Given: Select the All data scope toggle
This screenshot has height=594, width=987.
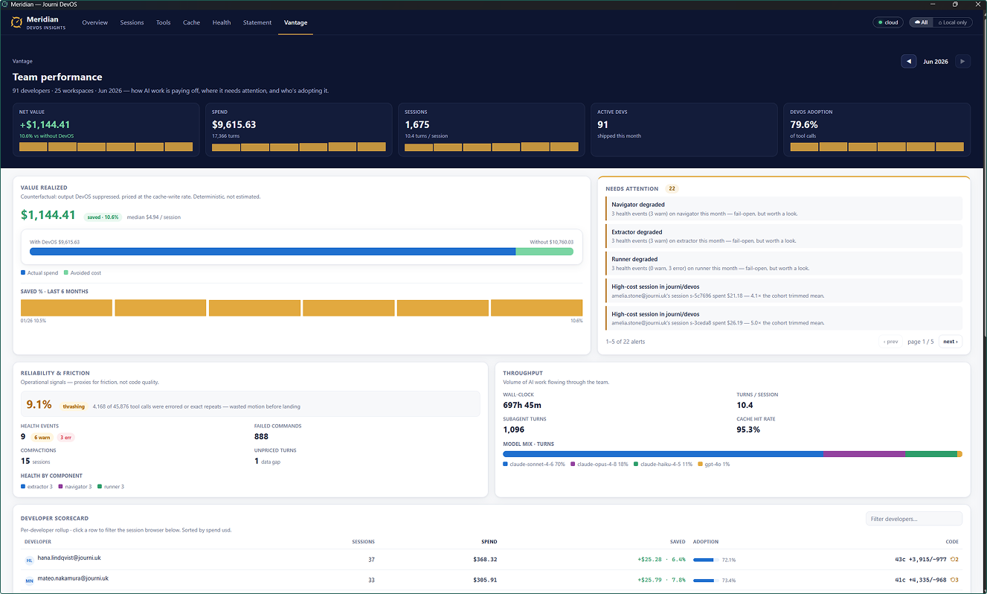Looking at the screenshot, I should [921, 22].
